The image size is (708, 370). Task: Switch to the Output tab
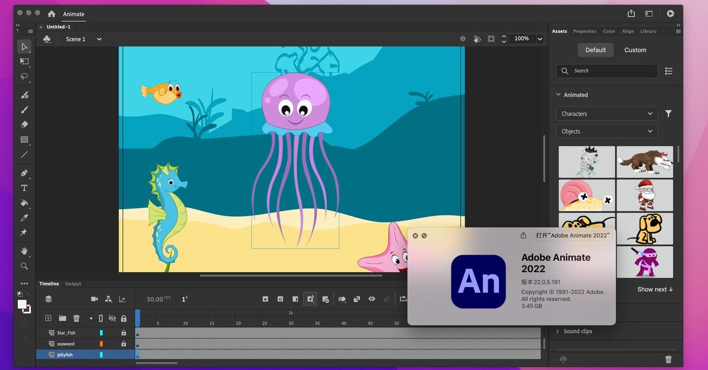pos(73,284)
